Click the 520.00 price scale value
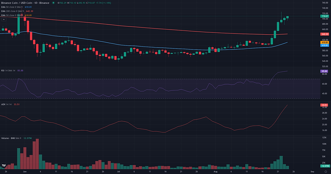Image resolution: width=331 pixels, height=174 pixels. click(325, 67)
